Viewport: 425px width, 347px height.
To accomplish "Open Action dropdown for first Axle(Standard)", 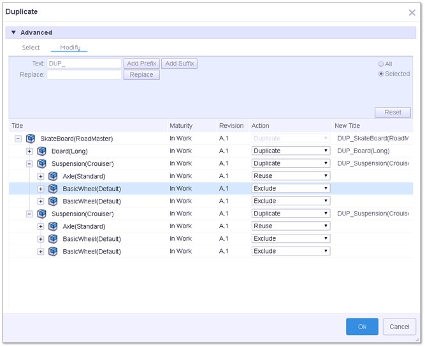I will pos(291,176).
